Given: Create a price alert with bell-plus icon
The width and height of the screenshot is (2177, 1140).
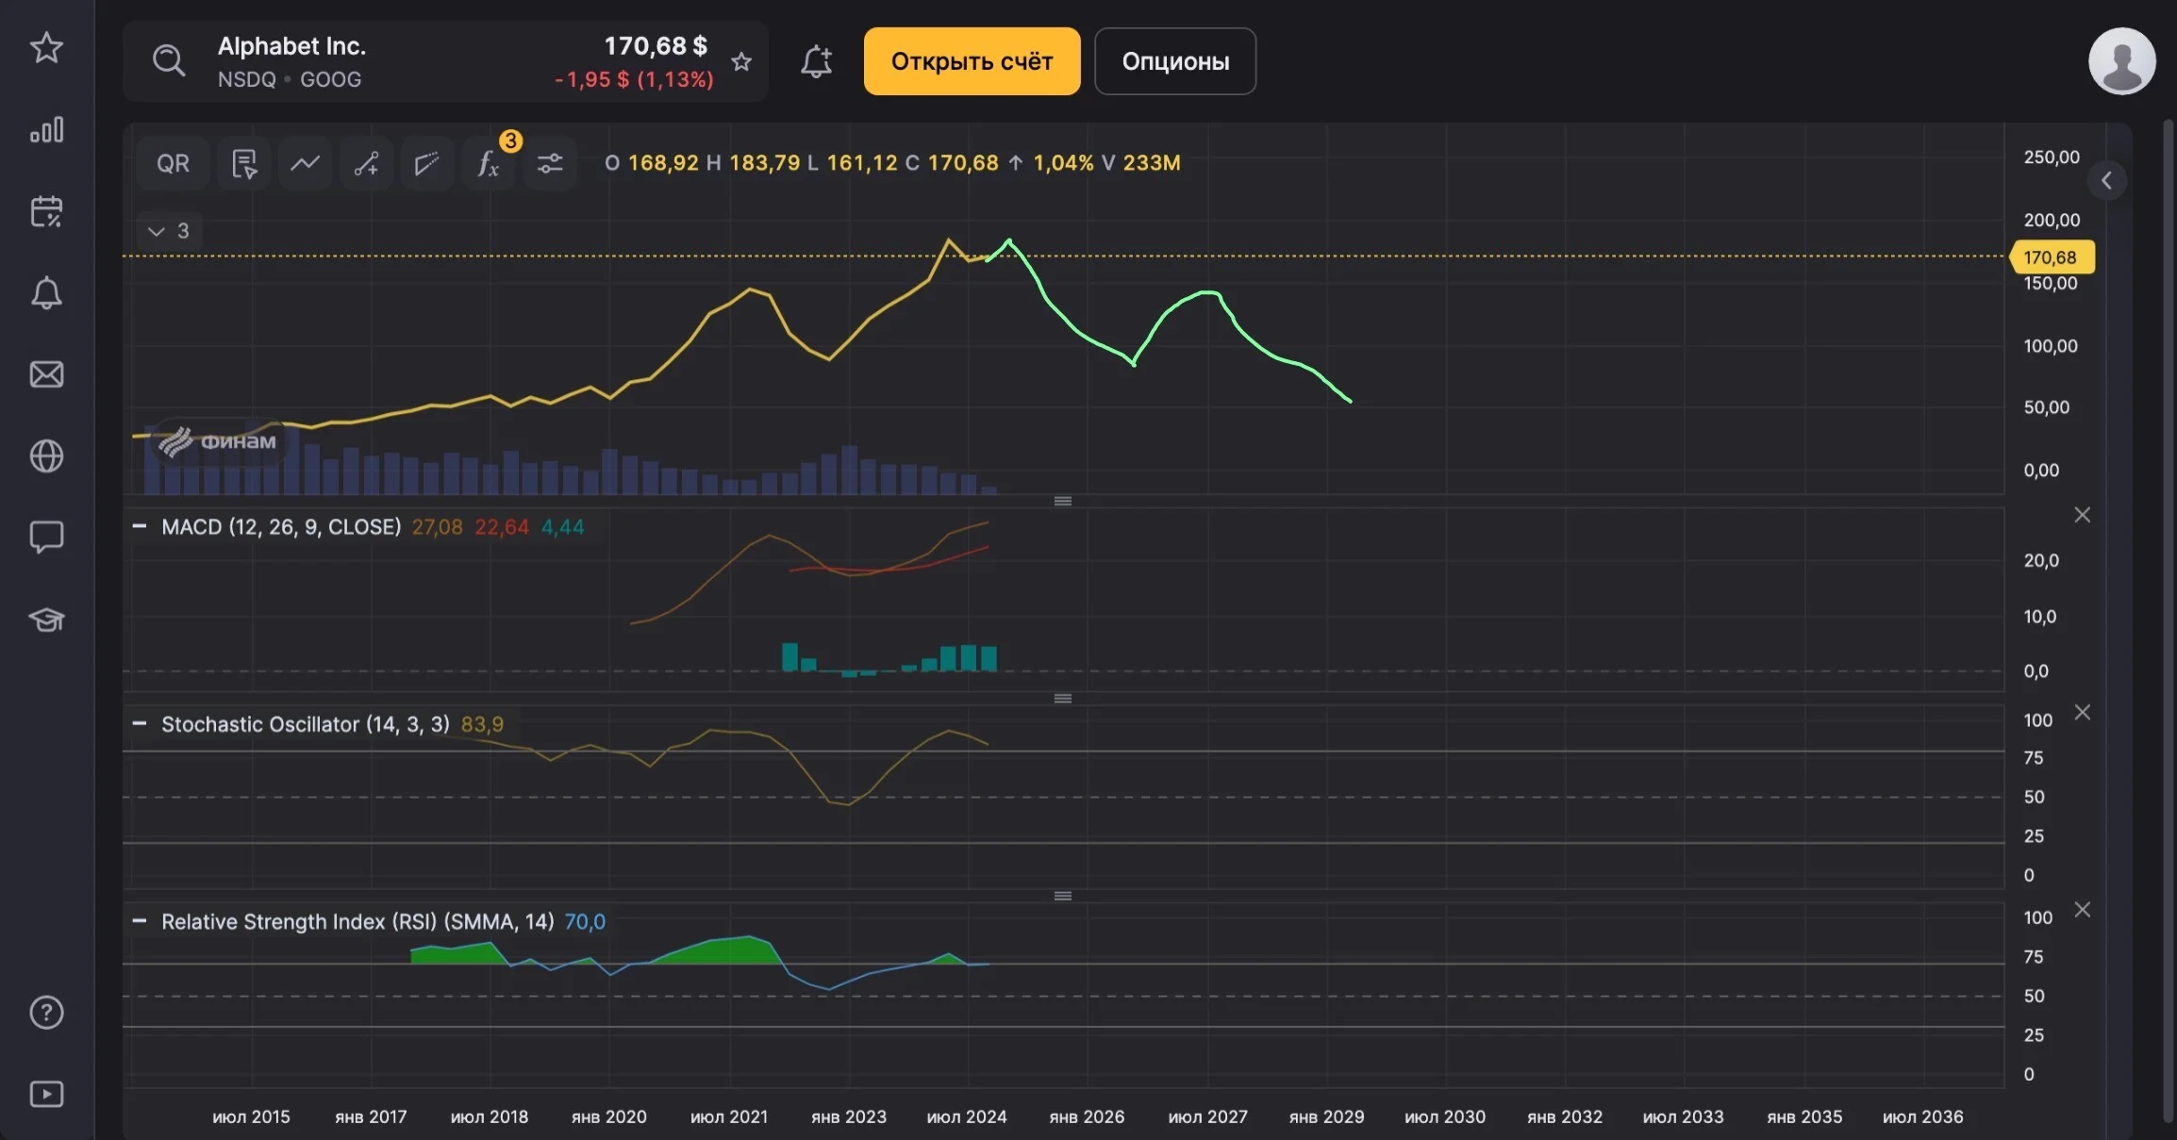Looking at the screenshot, I should pos(816,61).
